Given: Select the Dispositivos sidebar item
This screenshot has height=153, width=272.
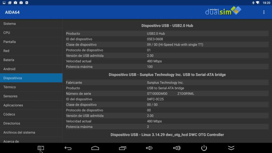Looking at the screenshot, I should 31,78.
